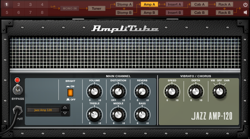The width and height of the screenshot is (250, 139).
Task: Click the JAZZ AMP-120 nameplate
Action: (x=212, y=116)
